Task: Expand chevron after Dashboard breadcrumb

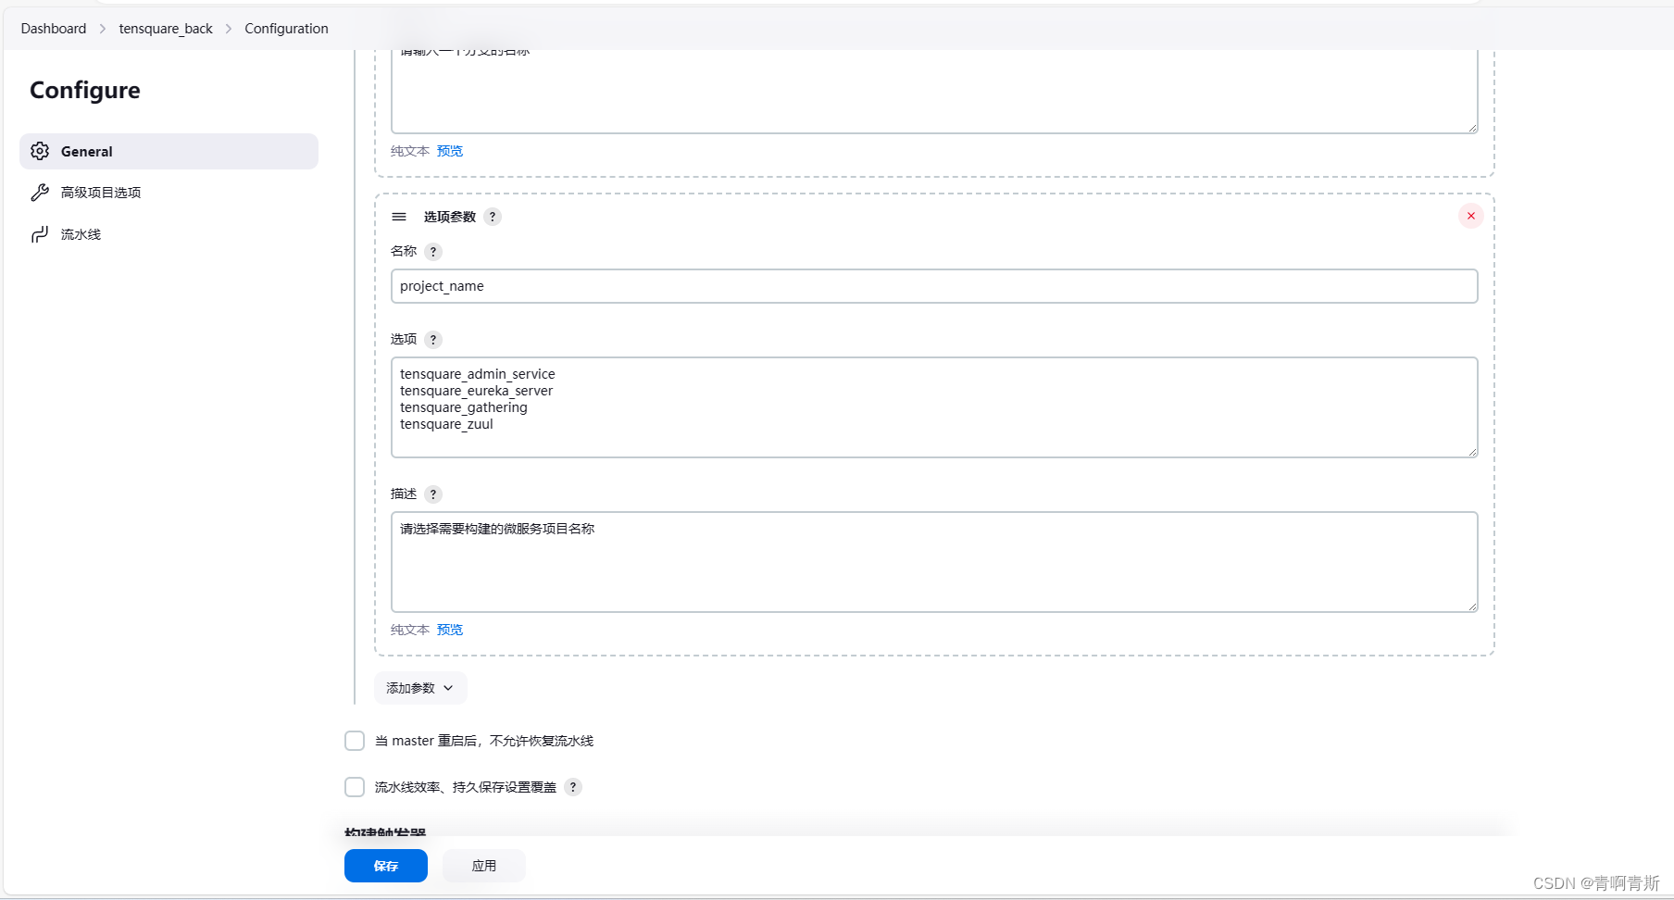Action: tap(103, 29)
